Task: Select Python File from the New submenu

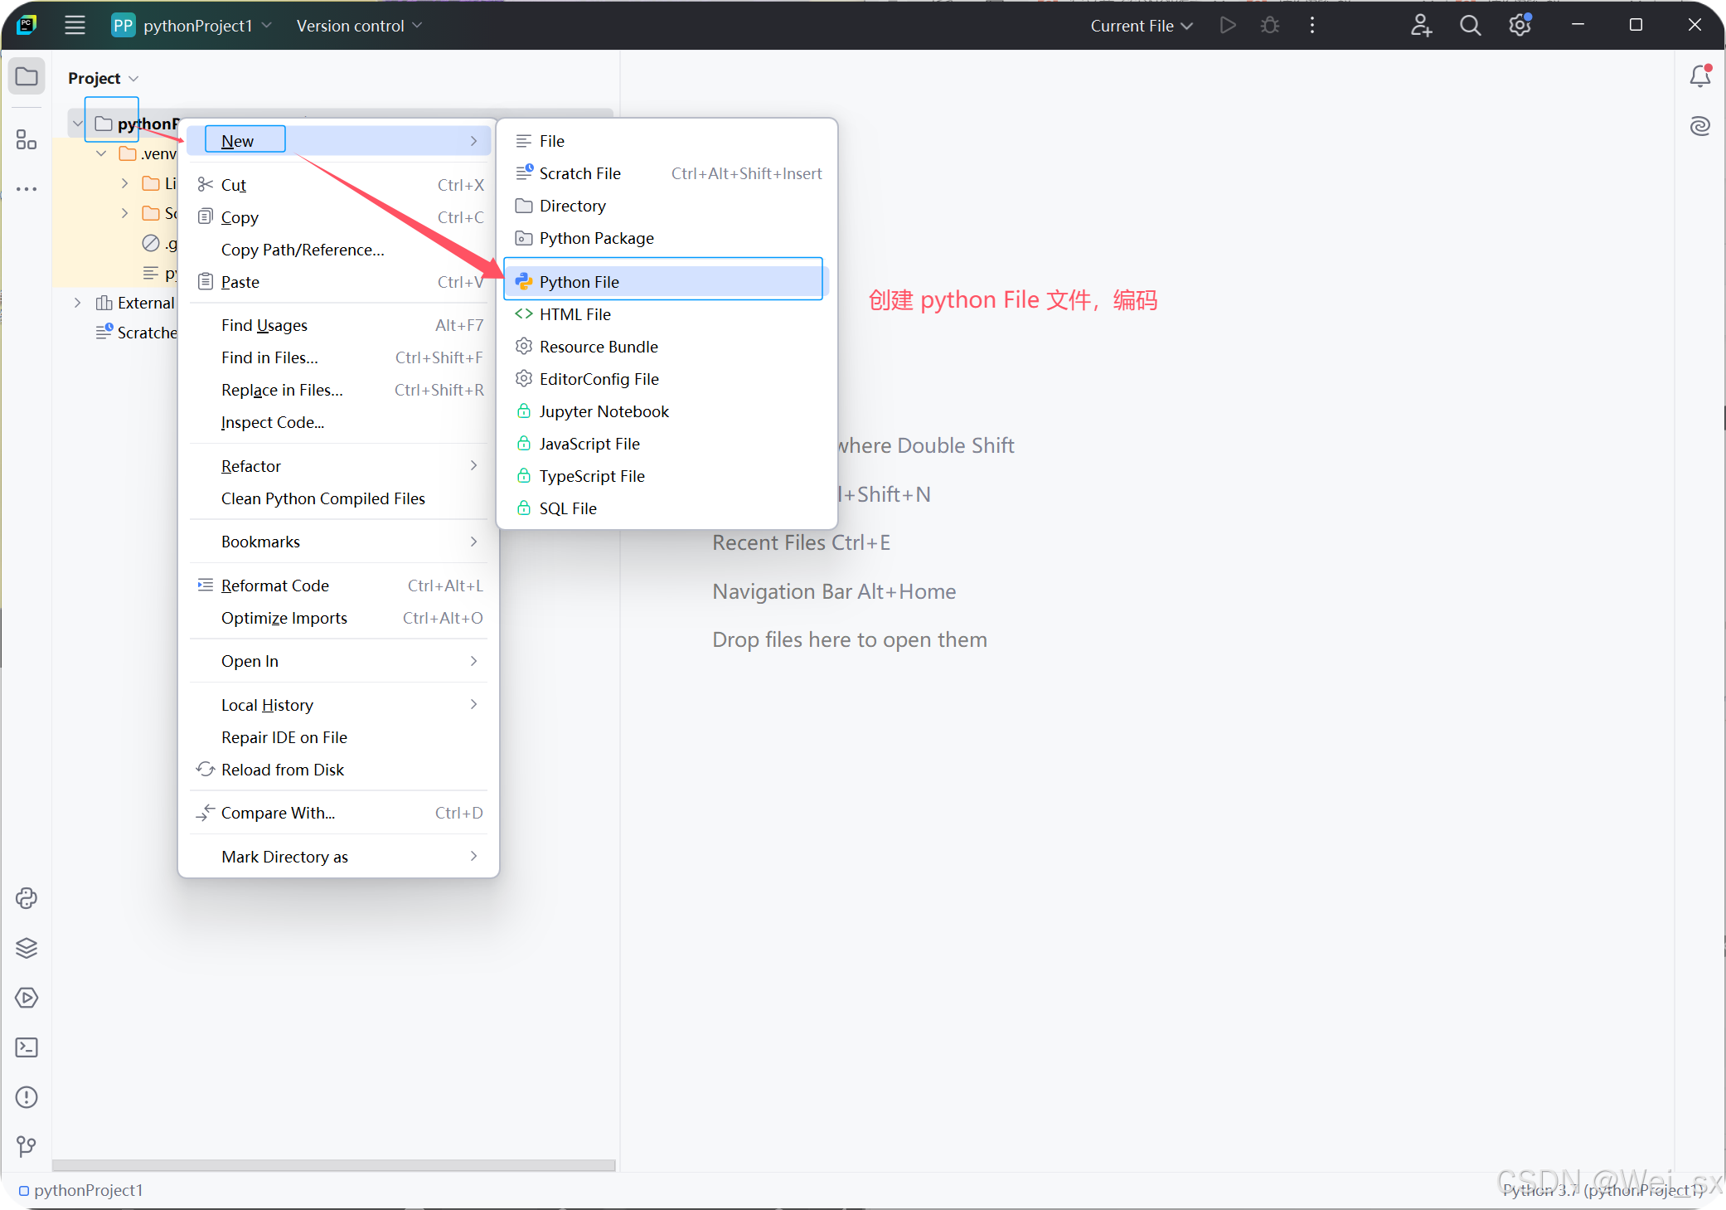Action: 579,281
